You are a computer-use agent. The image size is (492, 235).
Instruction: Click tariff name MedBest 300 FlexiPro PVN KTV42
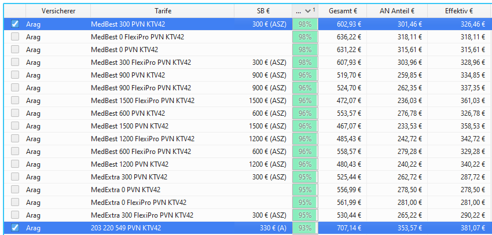pos(141,63)
